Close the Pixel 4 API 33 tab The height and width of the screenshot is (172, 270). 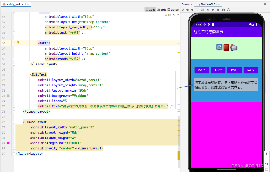pyautogui.click(x=219, y=4)
